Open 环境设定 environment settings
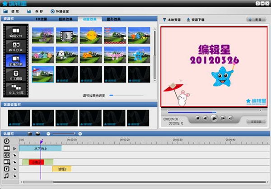 click(60, 11)
